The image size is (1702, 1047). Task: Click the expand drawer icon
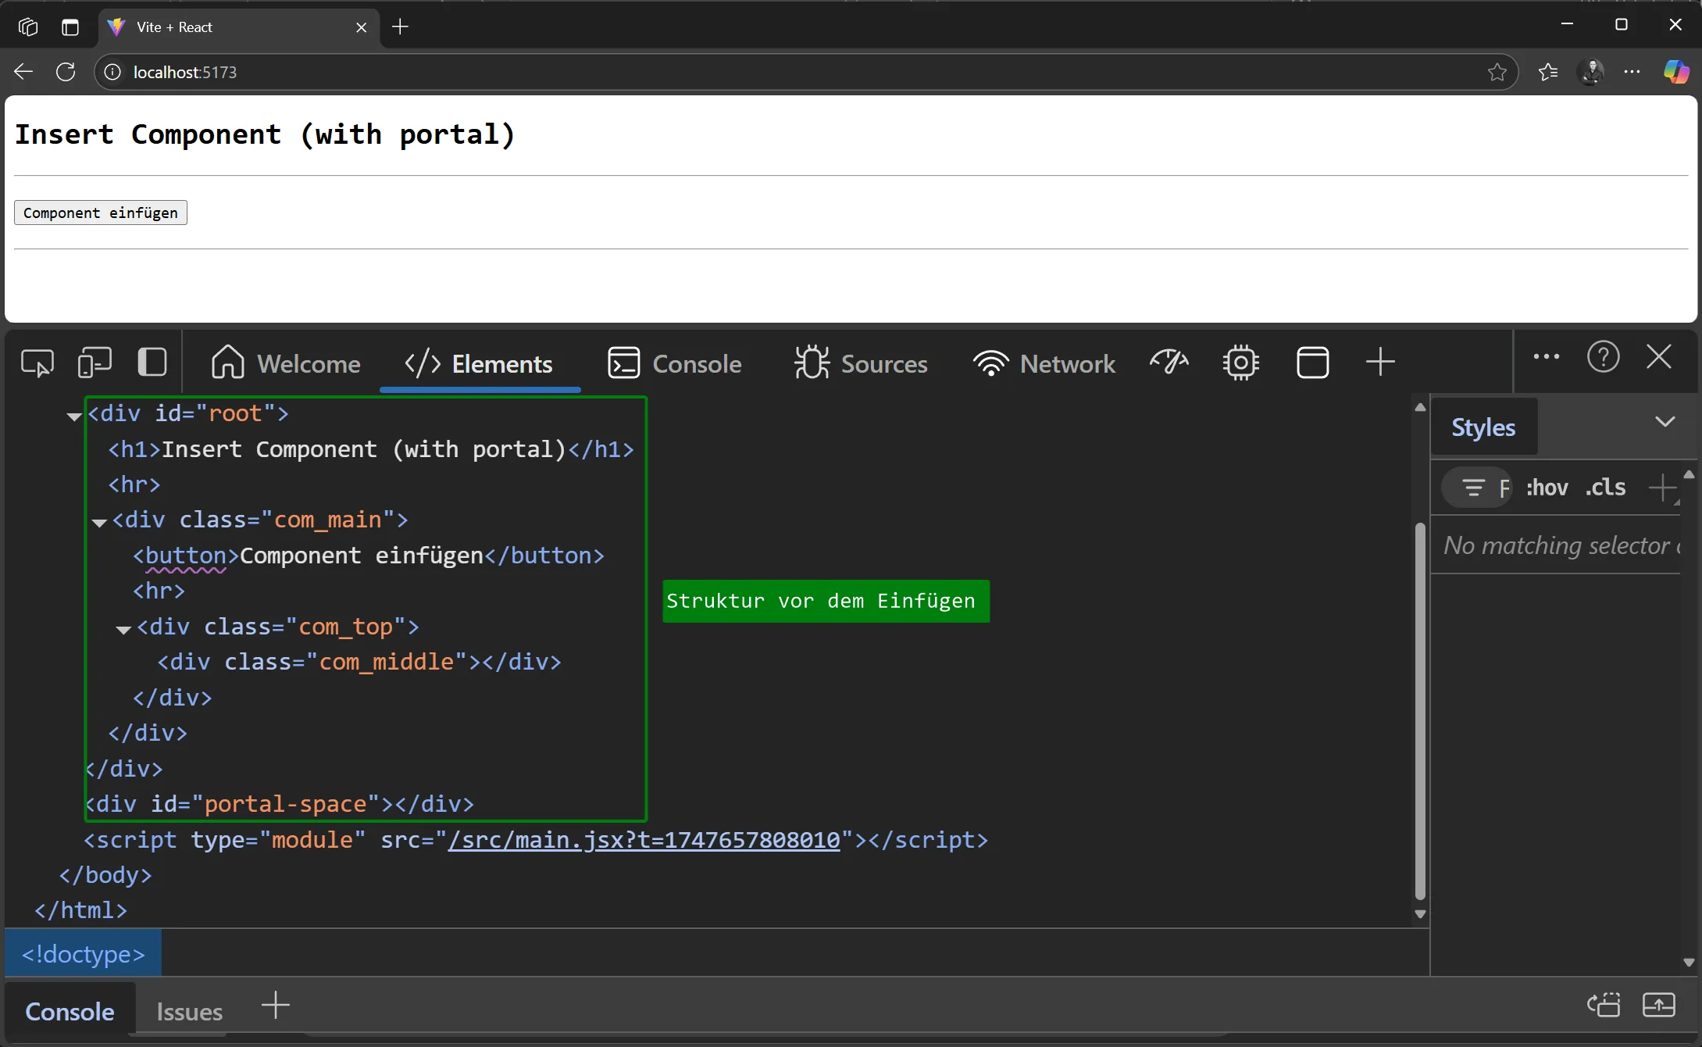point(1658,1005)
